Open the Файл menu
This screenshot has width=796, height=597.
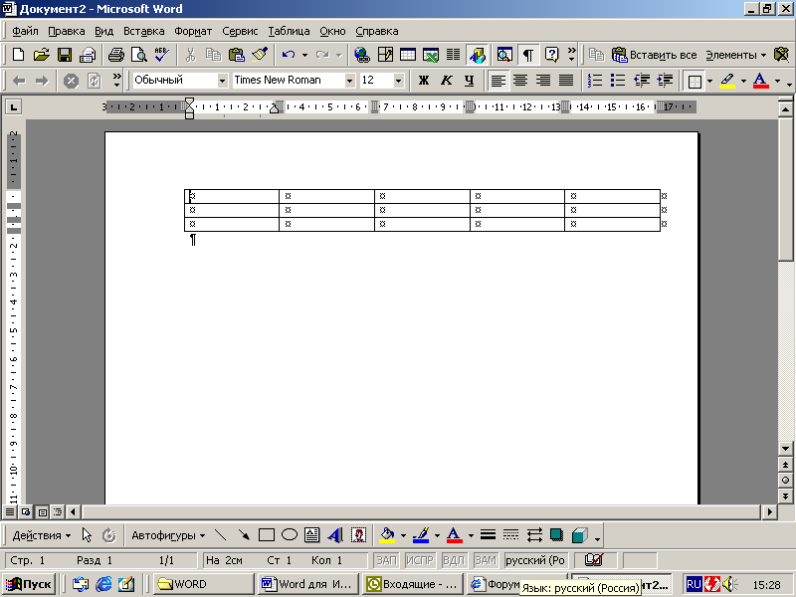coord(26,31)
